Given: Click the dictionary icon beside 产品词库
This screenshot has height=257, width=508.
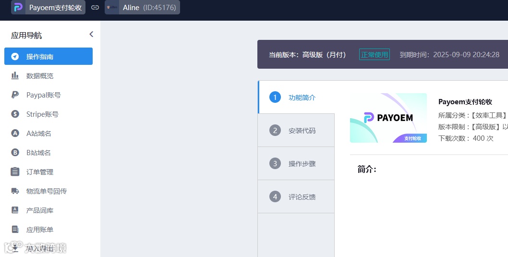Looking at the screenshot, I should pyautogui.click(x=15, y=210).
